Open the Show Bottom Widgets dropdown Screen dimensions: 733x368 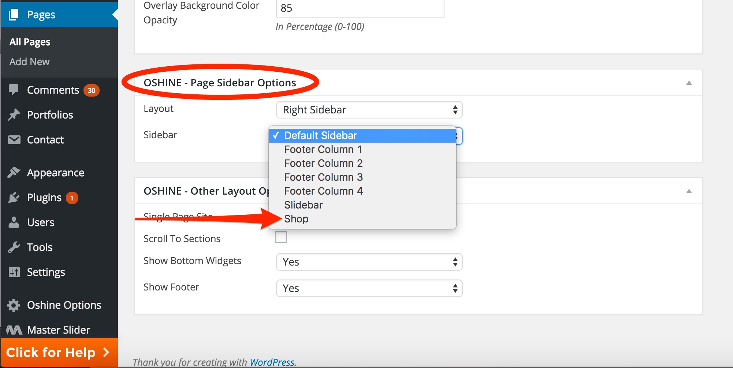(x=369, y=262)
